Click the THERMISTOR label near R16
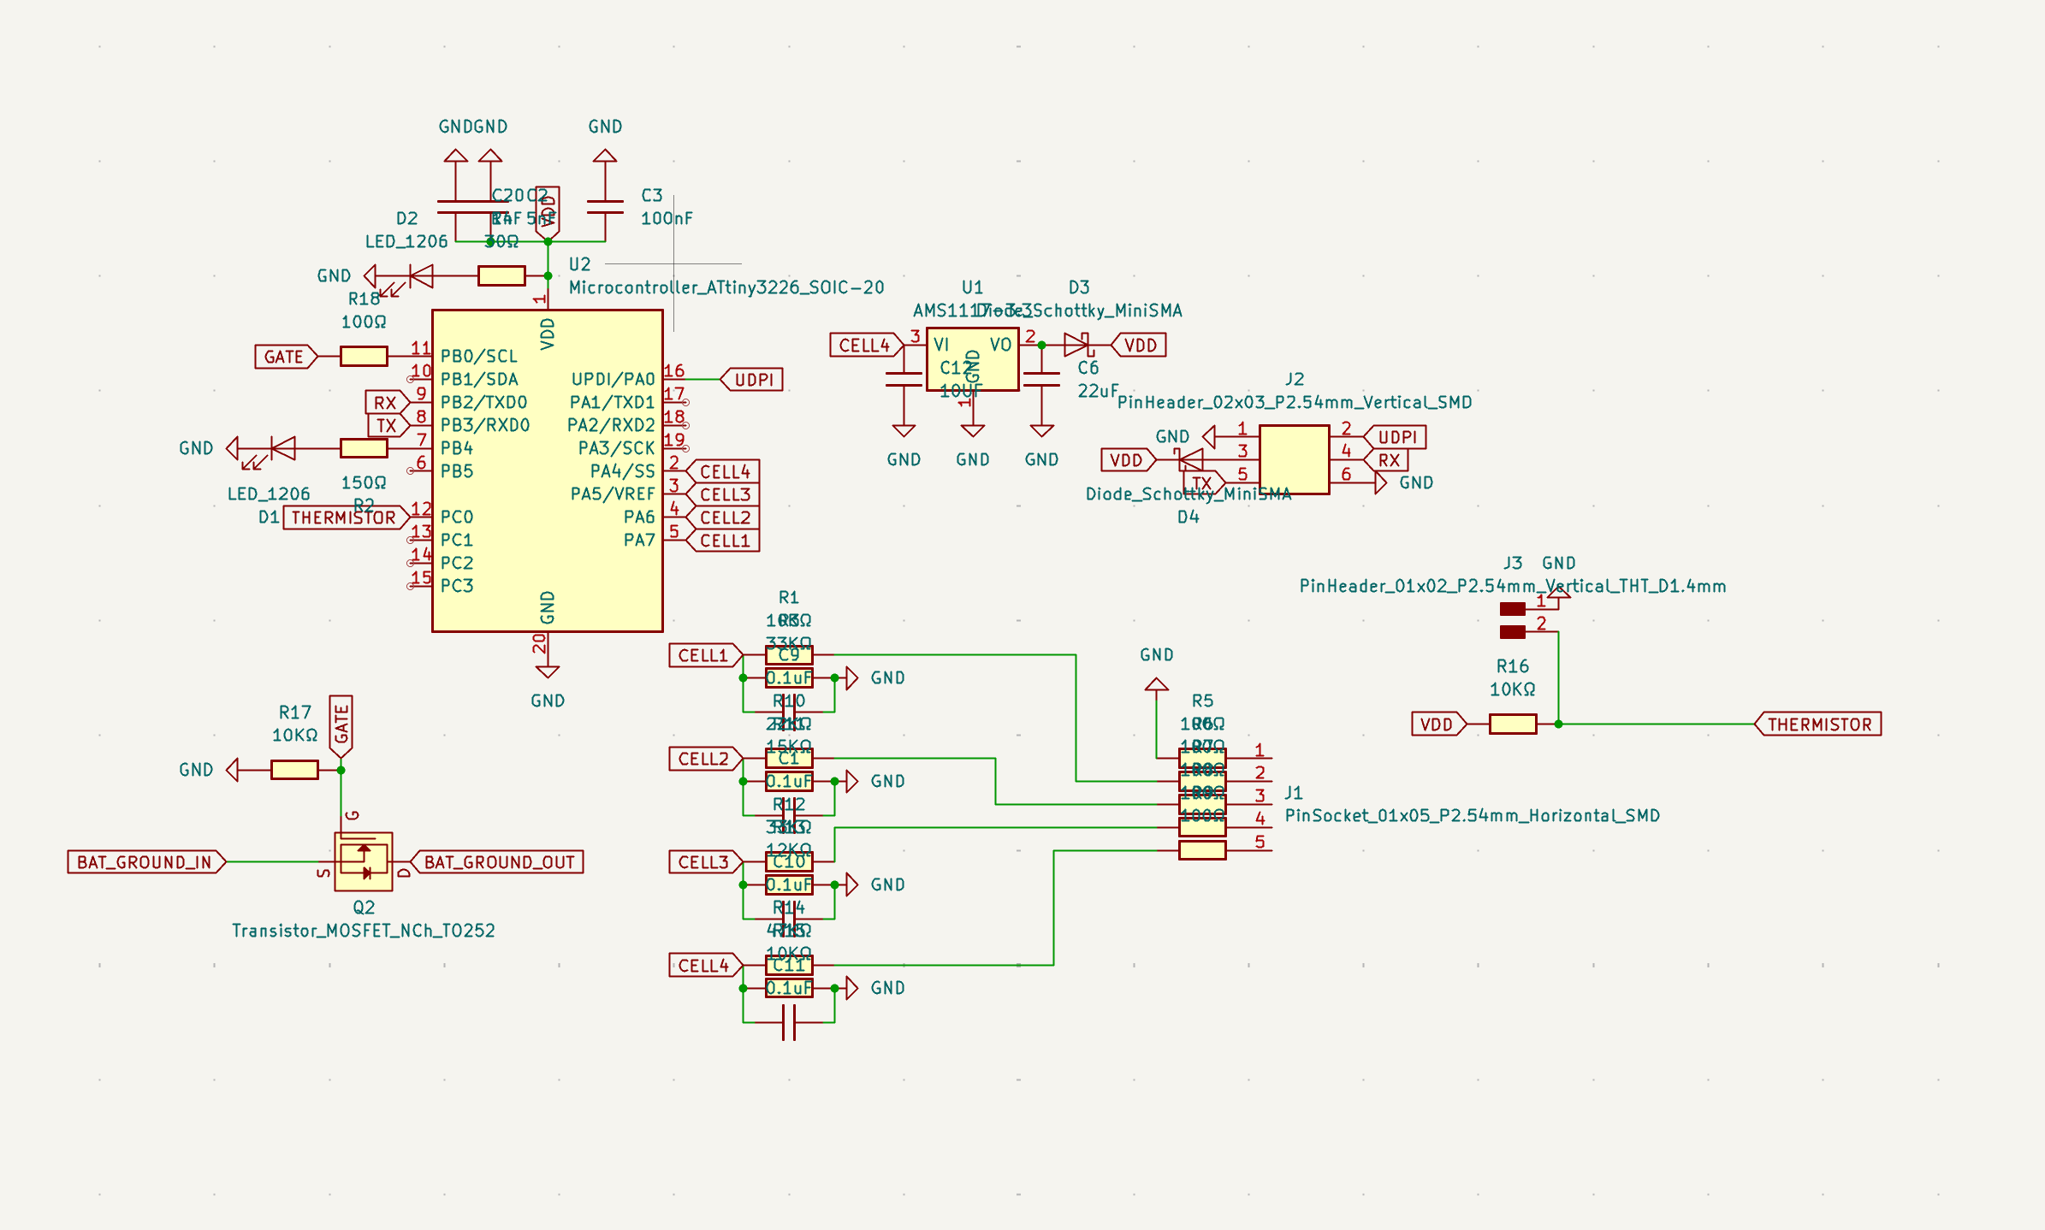The width and height of the screenshot is (2045, 1230). click(1817, 724)
